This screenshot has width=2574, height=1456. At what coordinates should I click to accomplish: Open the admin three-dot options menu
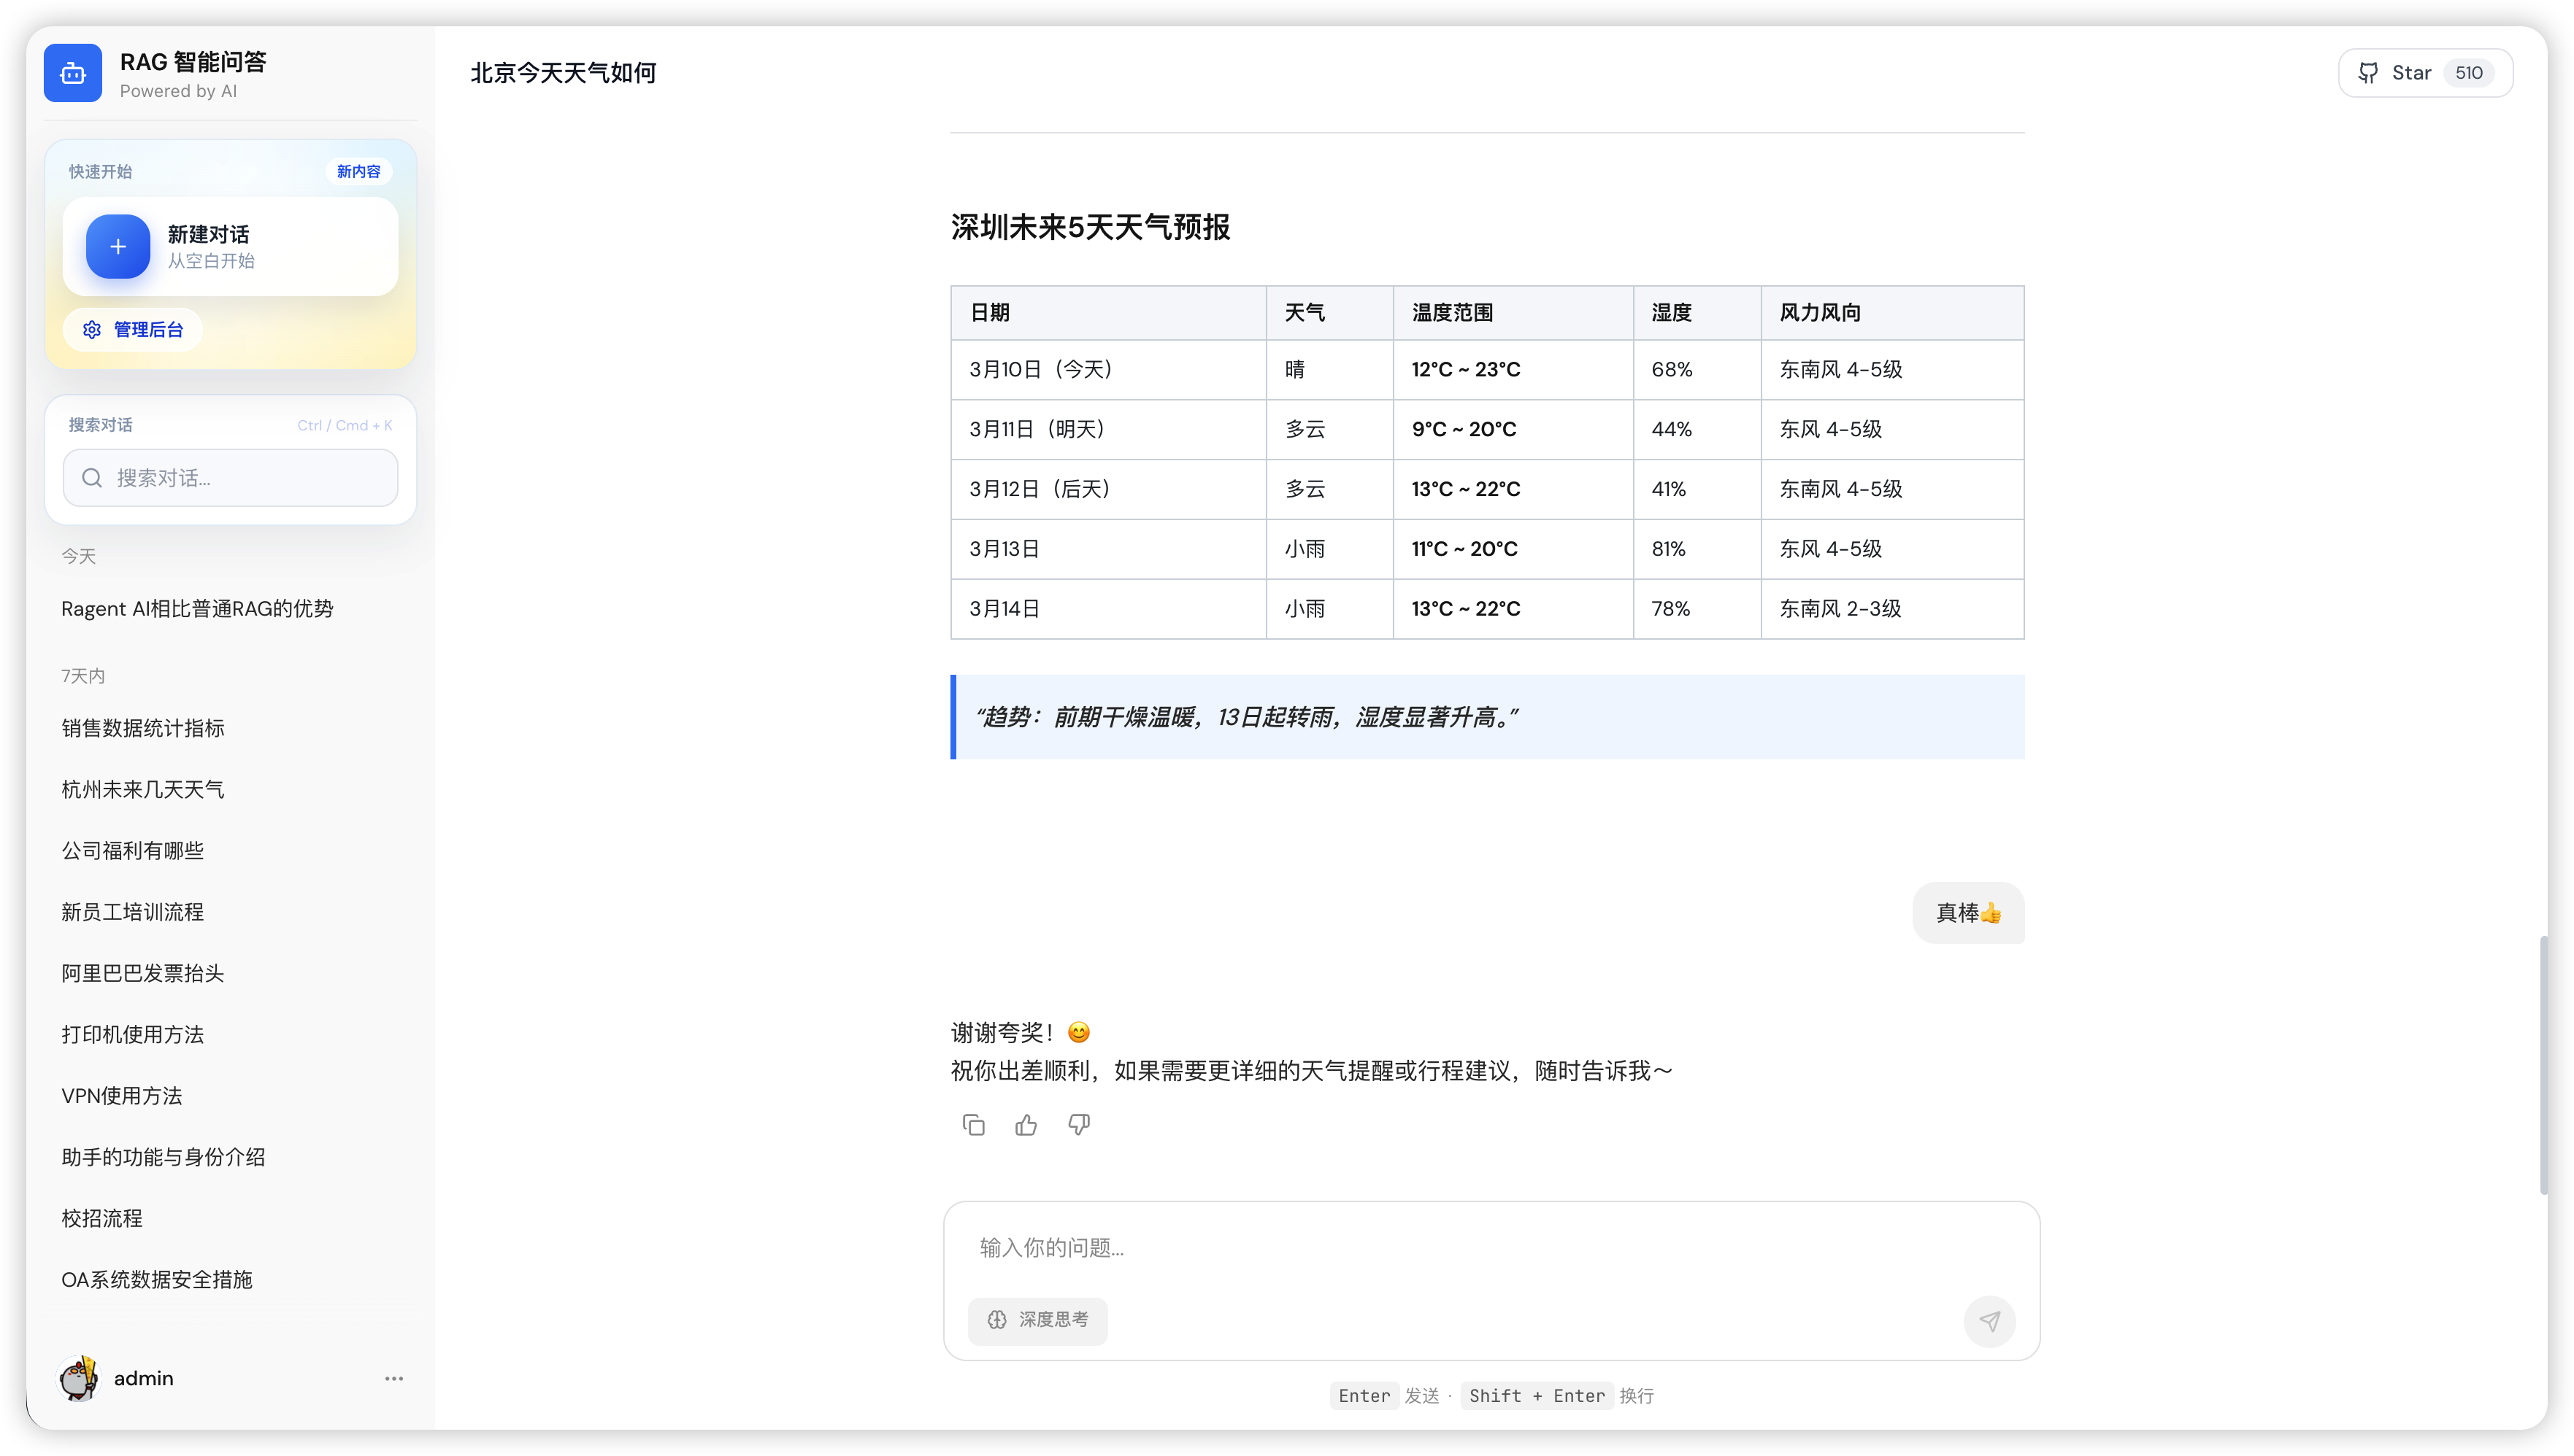click(x=394, y=1378)
